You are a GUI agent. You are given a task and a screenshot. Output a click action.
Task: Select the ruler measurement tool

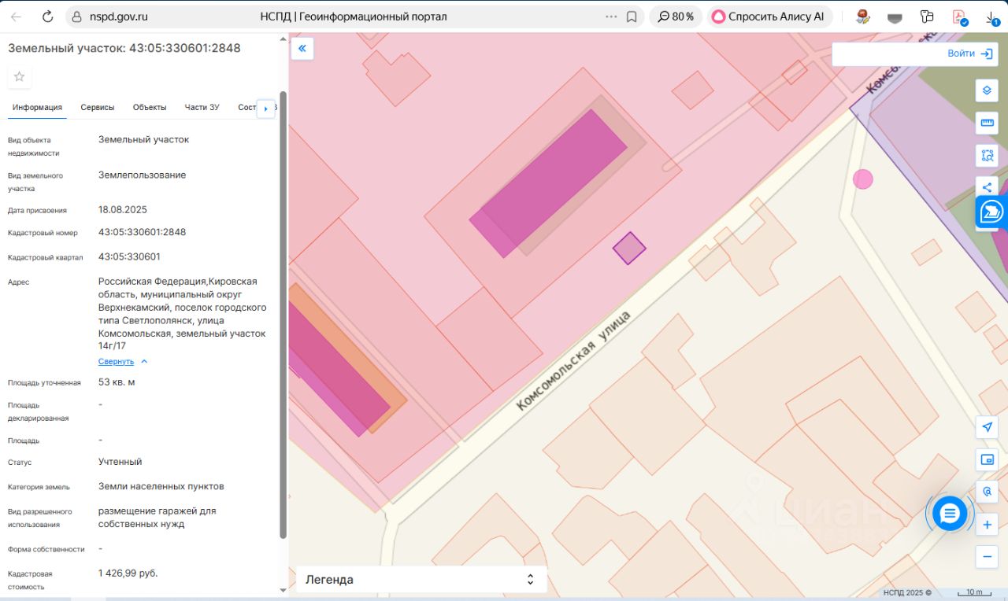(987, 123)
